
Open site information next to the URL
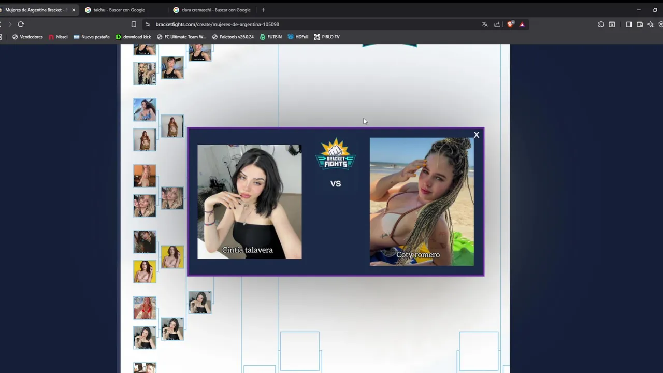coord(148,24)
